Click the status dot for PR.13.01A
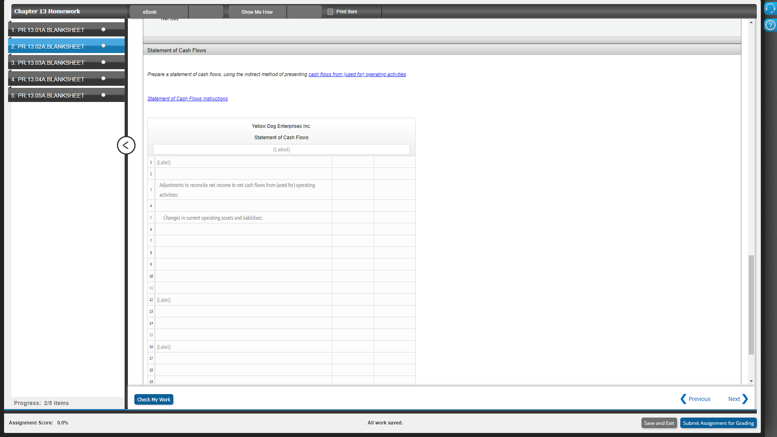The width and height of the screenshot is (777, 437). [x=104, y=29]
